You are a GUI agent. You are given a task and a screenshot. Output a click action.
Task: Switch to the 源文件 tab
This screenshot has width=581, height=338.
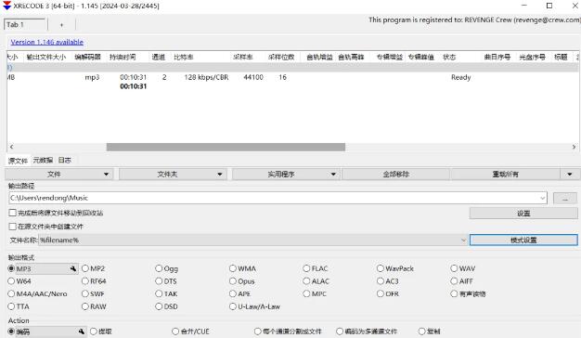tap(18, 161)
